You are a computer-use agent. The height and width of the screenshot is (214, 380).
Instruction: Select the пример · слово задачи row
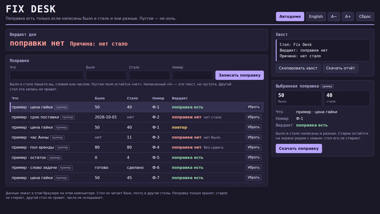pyautogui.click(x=137, y=168)
